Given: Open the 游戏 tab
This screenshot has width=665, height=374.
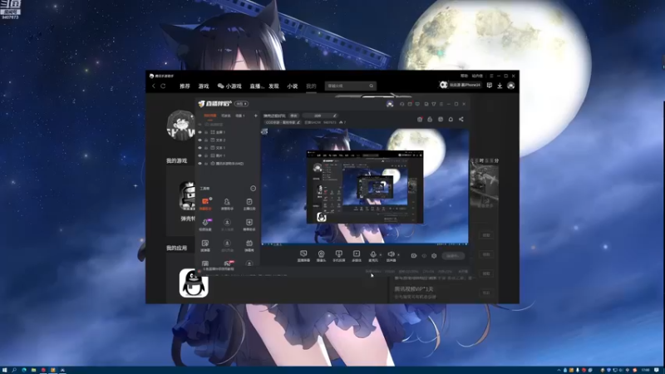Looking at the screenshot, I should pyautogui.click(x=204, y=86).
